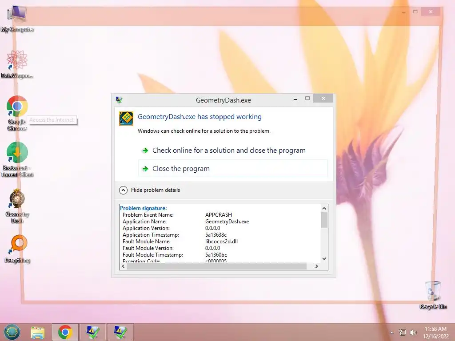Image resolution: width=455 pixels, height=341 pixels.
Task: Open Google Chrome desktop shortcut
Action: pos(17,113)
